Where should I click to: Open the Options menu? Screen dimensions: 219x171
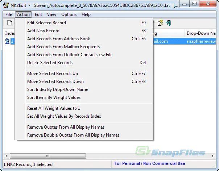(69, 14)
